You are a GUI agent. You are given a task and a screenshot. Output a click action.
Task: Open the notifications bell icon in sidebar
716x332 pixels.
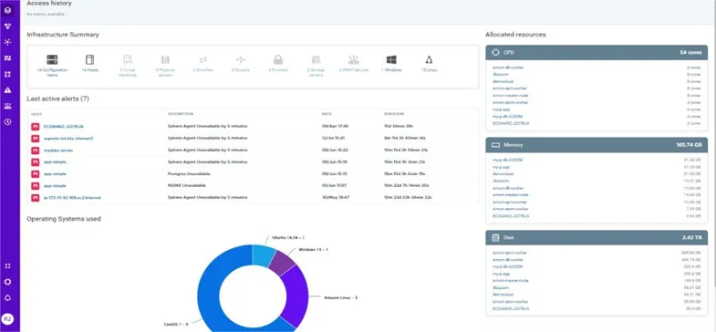tap(8, 297)
